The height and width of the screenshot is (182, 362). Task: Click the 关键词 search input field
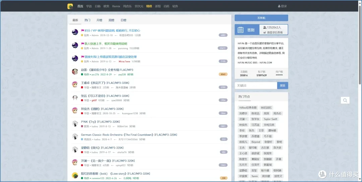[x=256, y=85]
